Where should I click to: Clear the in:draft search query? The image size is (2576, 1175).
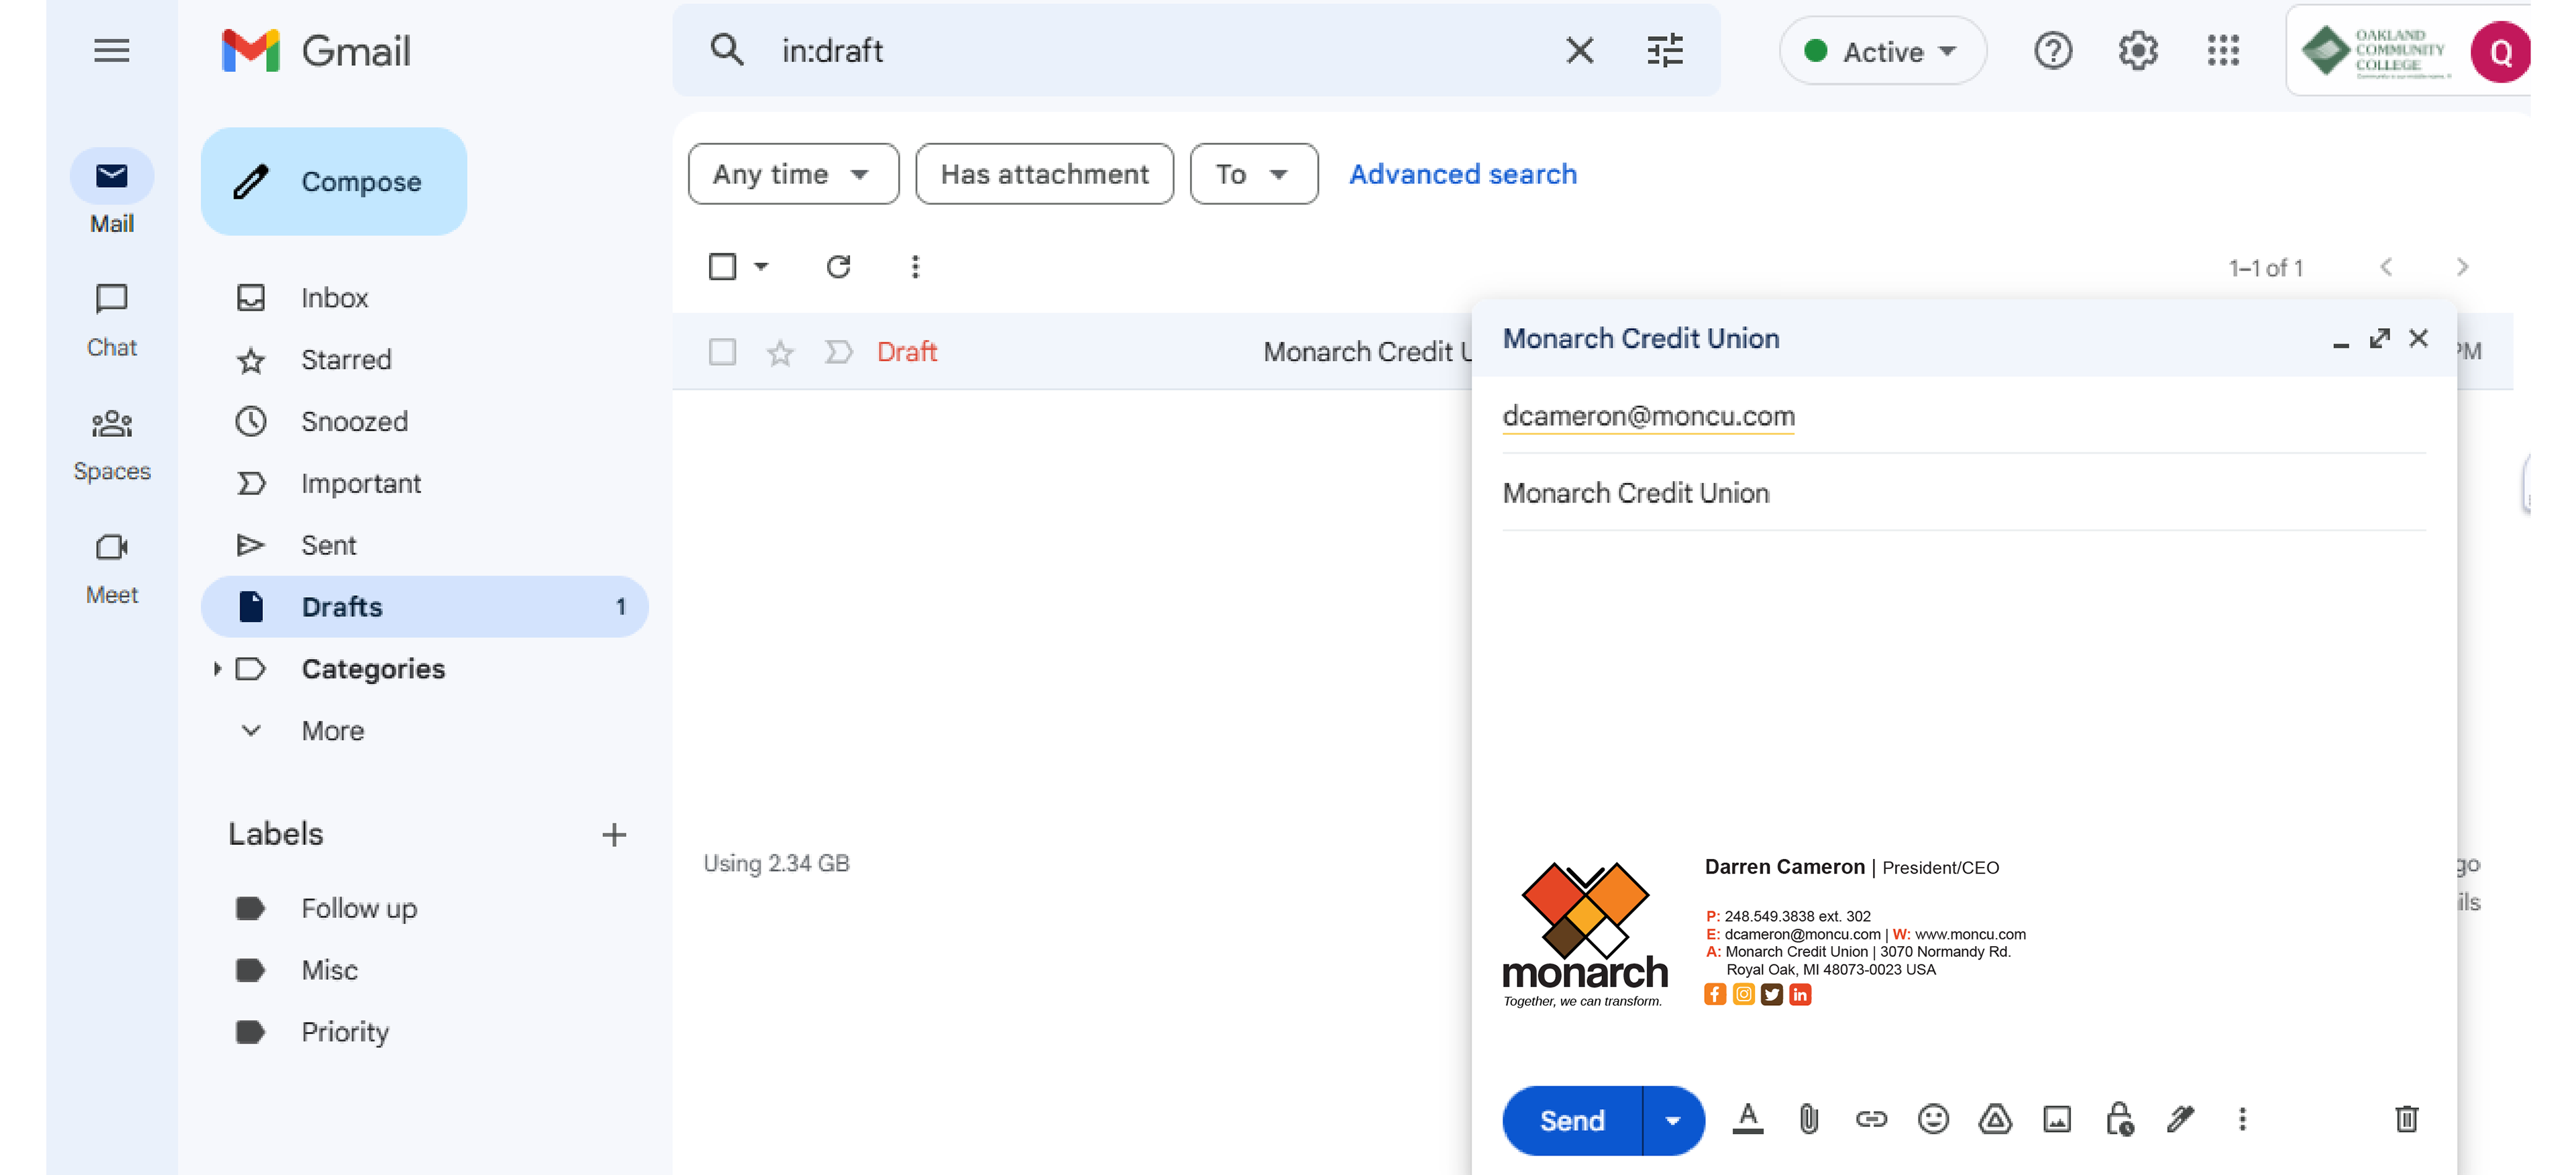click(x=1580, y=50)
